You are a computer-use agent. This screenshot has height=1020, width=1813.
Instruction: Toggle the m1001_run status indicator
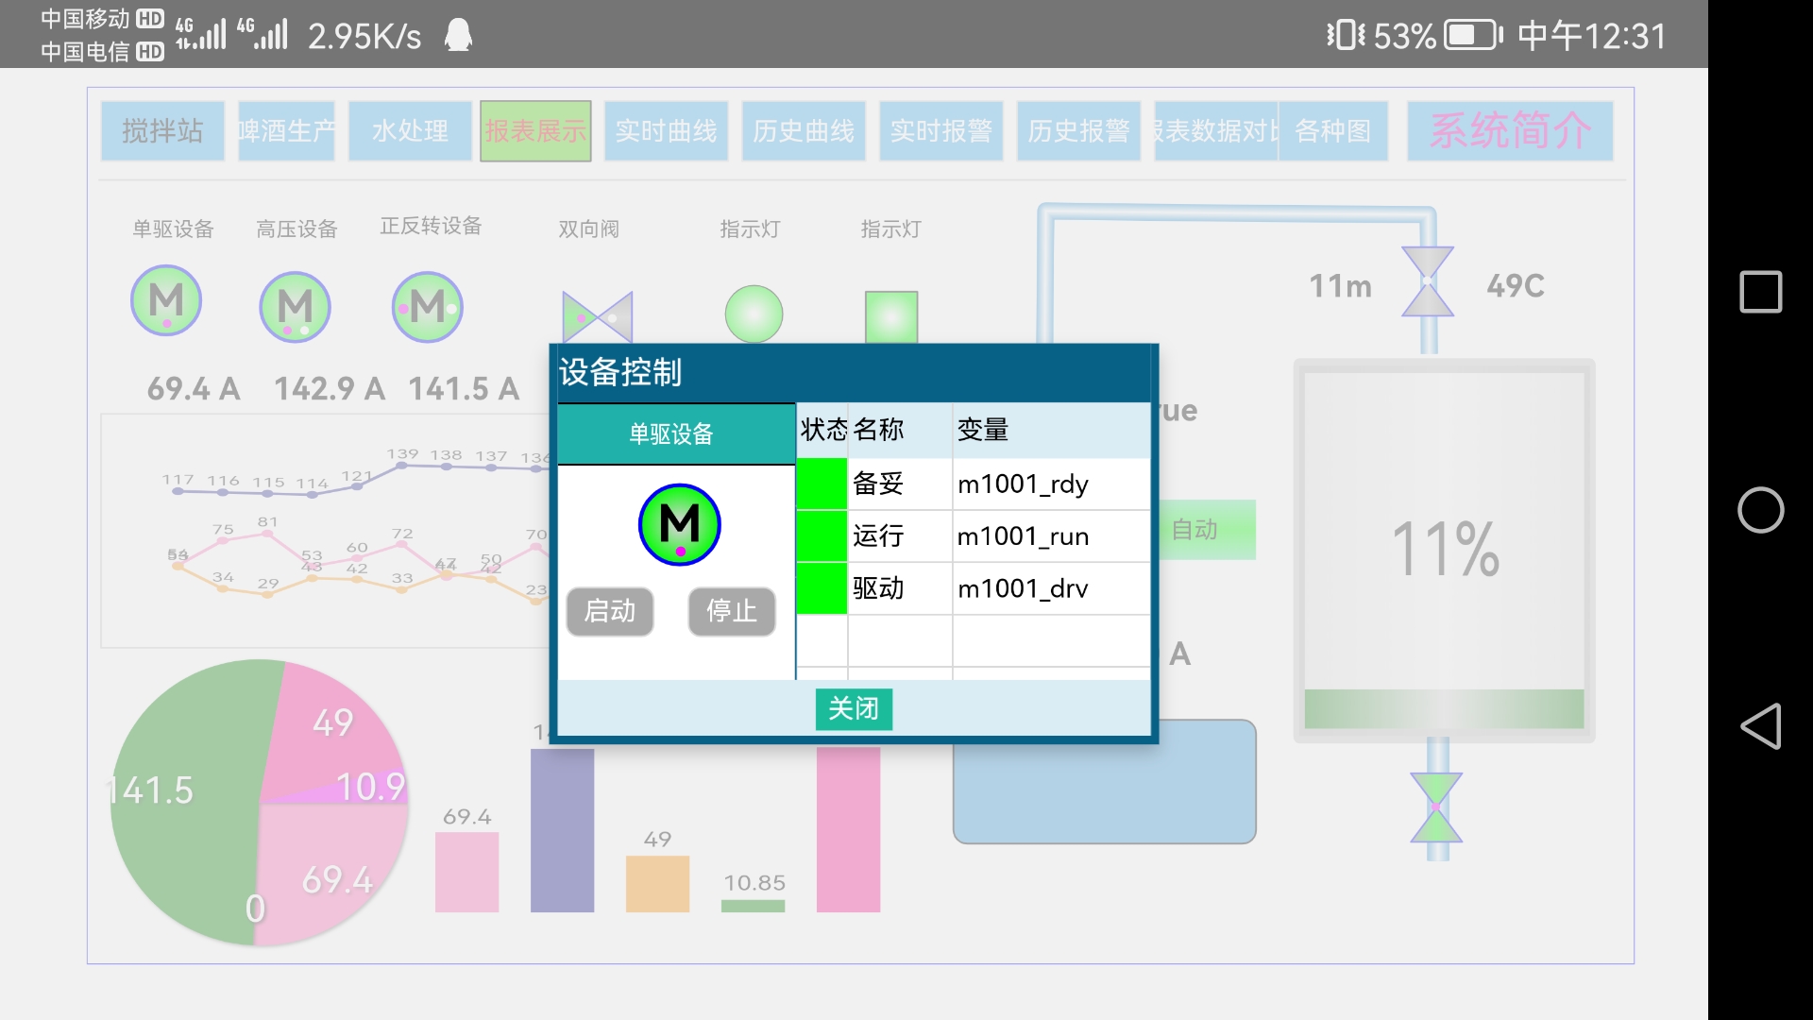(822, 536)
